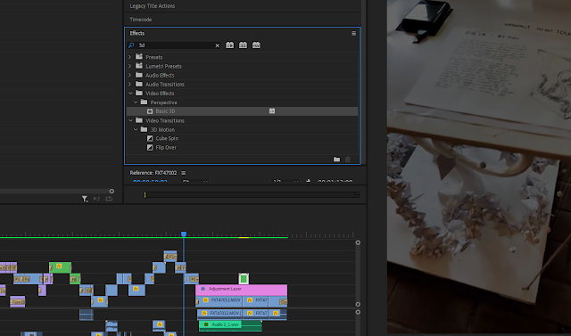Expand the Lumetri Presets folder
571x336 pixels.
pos(130,66)
